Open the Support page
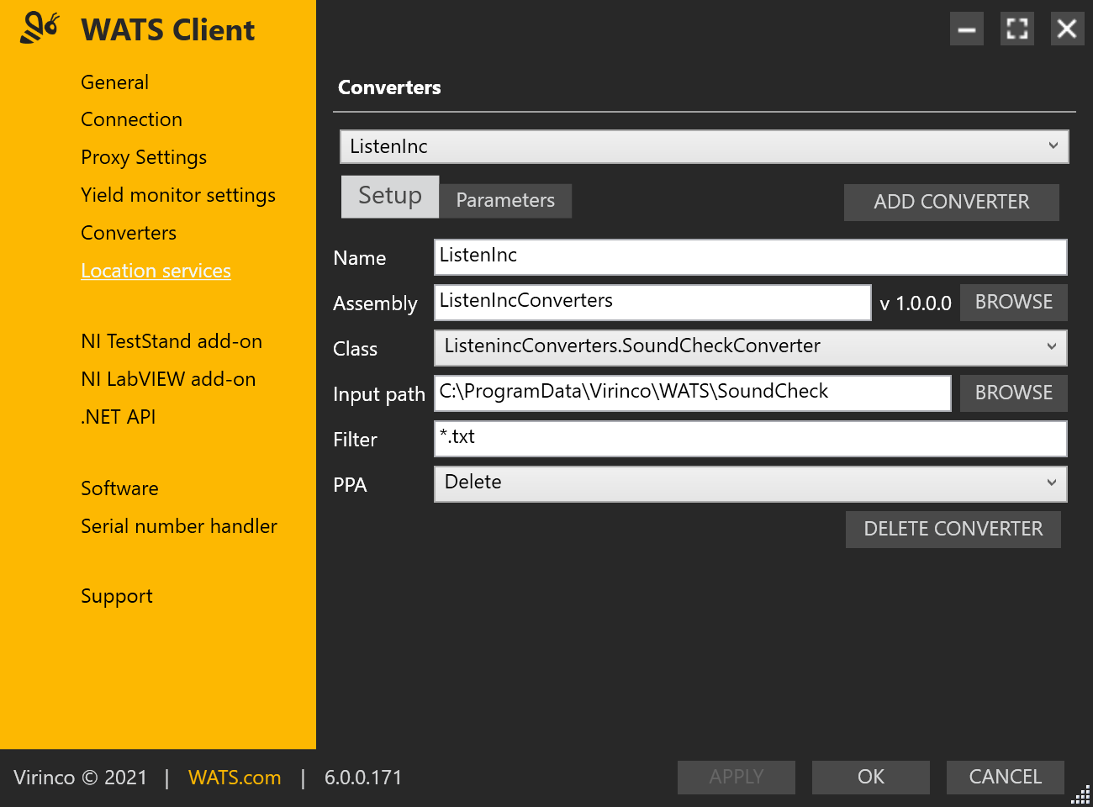 coord(117,596)
